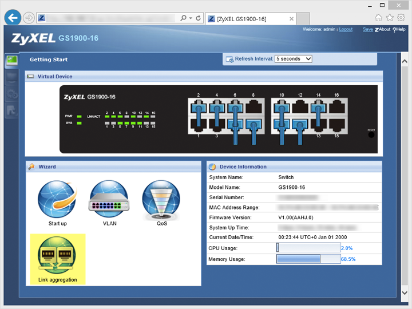Open the Help link
412x309 pixels.
399,29
